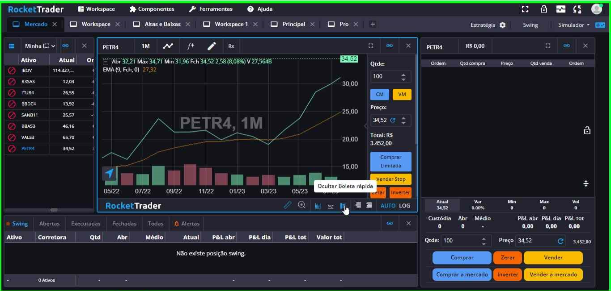Select the IBOV row in watchlist
This screenshot has height=291, width=611.
pos(49,71)
